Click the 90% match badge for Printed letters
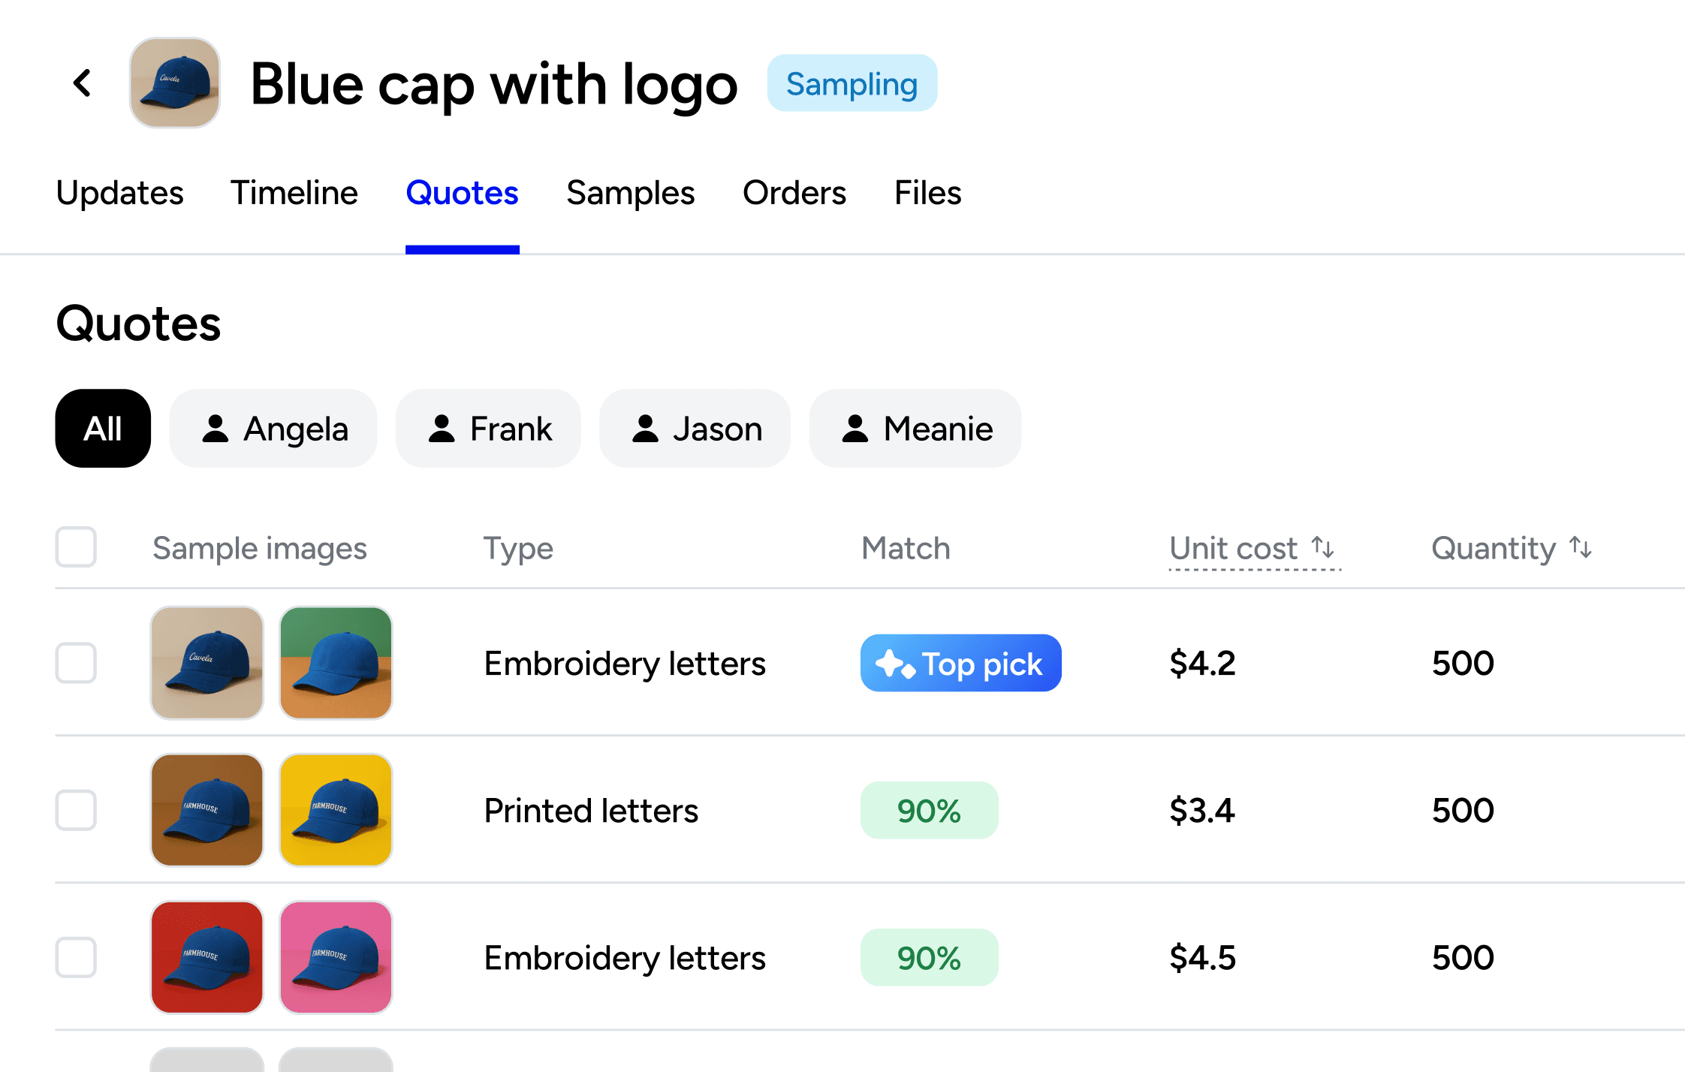This screenshot has width=1685, height=1072. (x=929, y=811)
